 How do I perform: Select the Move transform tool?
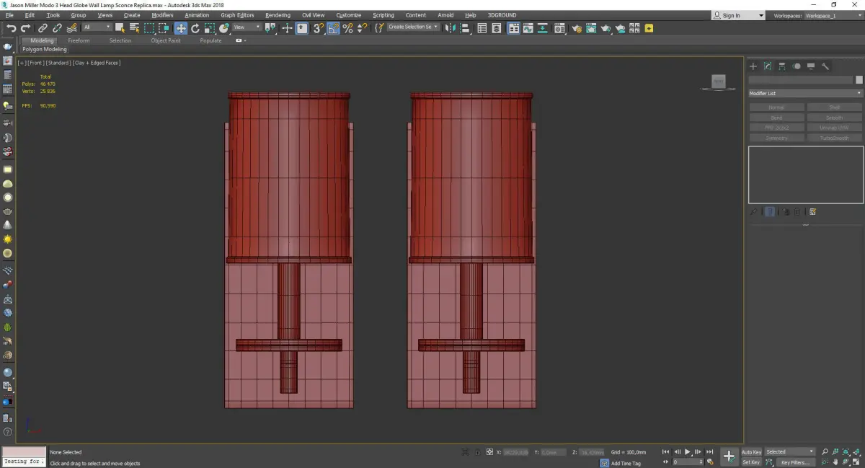click(180, 28)
